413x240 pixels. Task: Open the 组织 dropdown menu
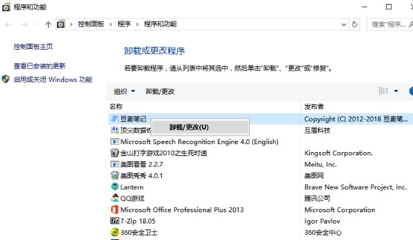tap(124, 91)
